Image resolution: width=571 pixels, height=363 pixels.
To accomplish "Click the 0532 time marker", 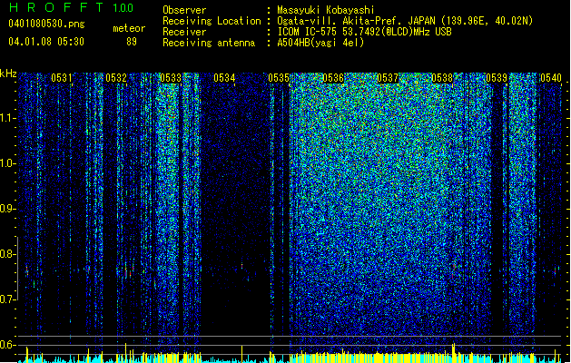I will point(116,78).
